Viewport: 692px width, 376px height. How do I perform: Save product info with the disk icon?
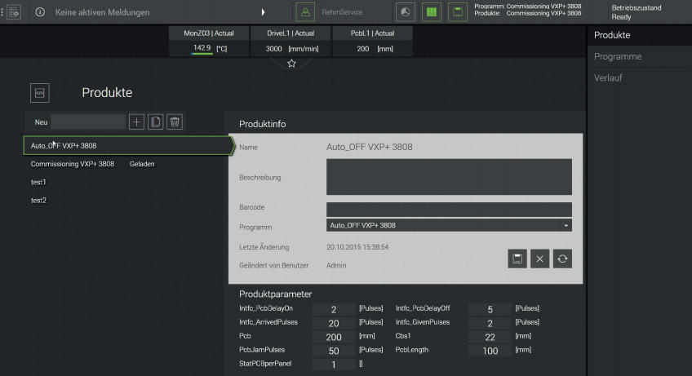(x=517, y=259)
